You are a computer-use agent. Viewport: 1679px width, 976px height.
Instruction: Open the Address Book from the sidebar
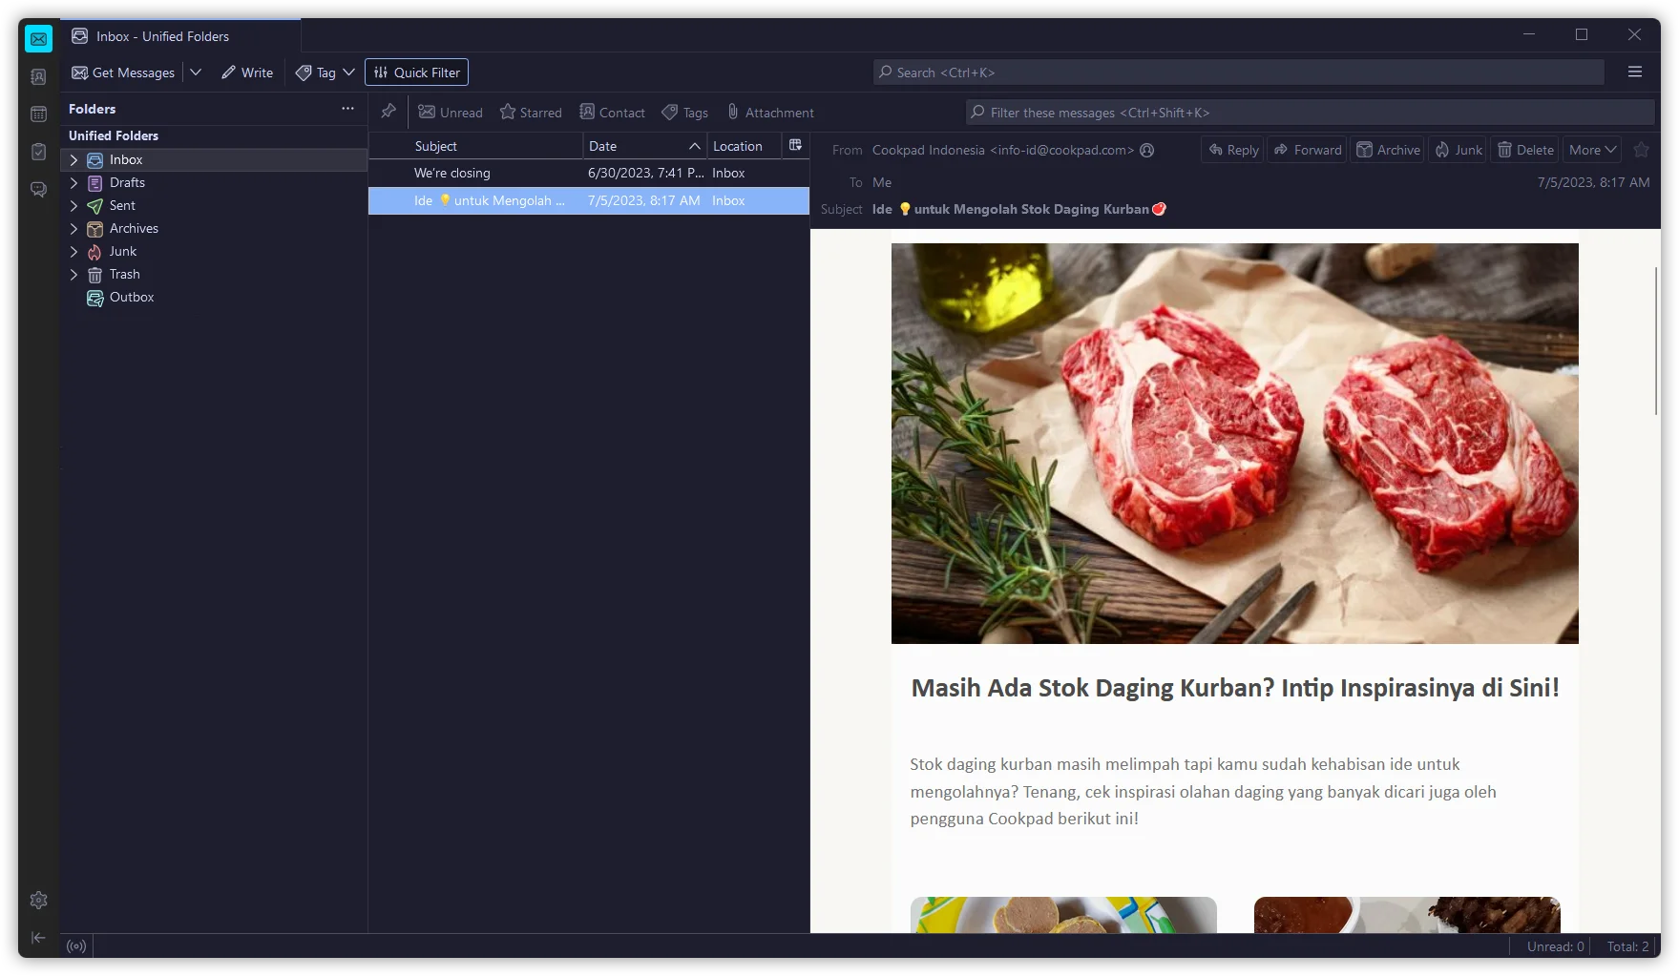click(38, 77)
